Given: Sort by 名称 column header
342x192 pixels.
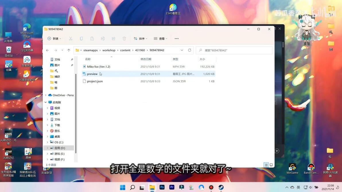Looking at the screenshot, I should (x=88, y=59).
